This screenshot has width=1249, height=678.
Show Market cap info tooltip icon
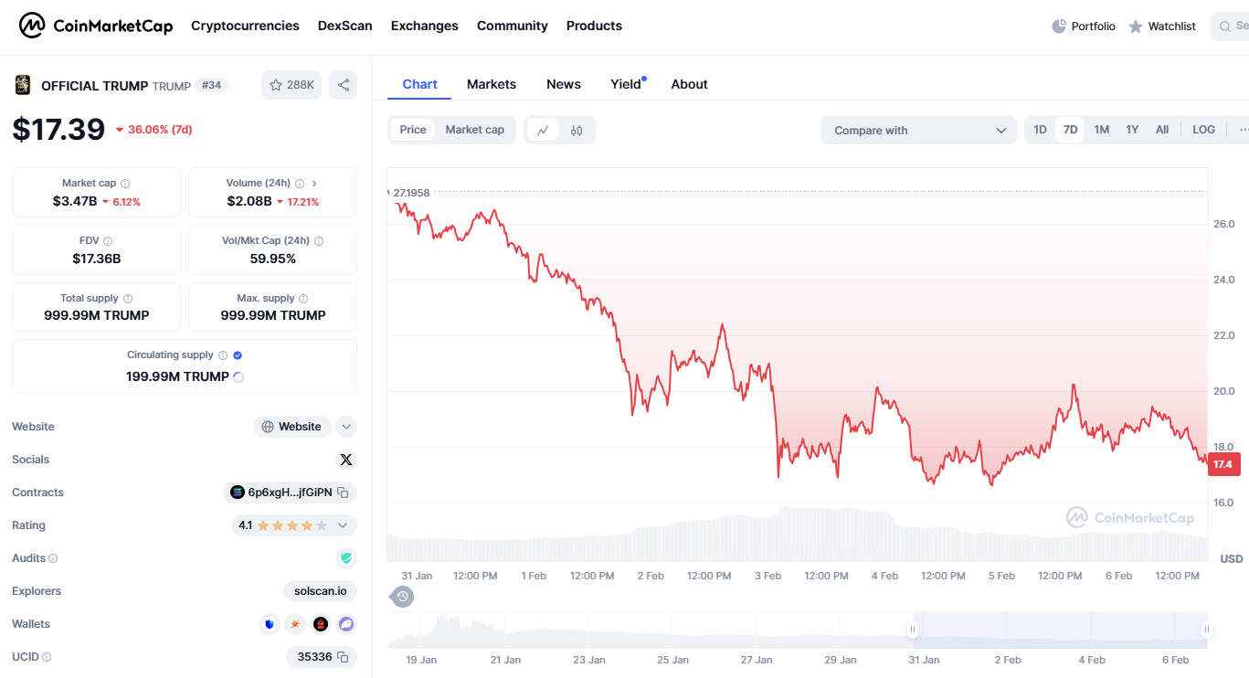click(x=125, y=184)
